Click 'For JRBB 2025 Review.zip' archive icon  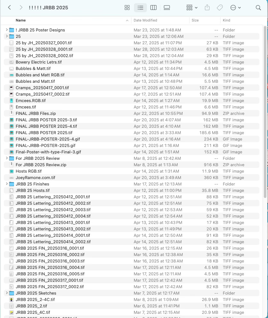12,165
